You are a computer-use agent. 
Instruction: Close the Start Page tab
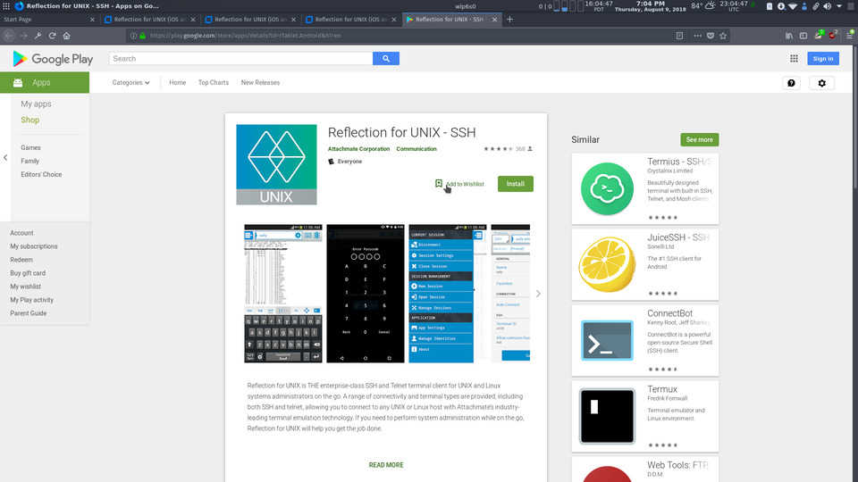click(92, 19)
